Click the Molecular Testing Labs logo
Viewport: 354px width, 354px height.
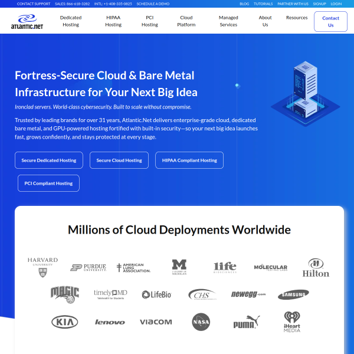click(270, 267)
